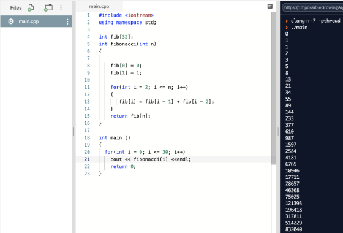Image resolution: width=343 pixels, height=233 pixels.
Task: Click console output value 987
Action: 289,138
